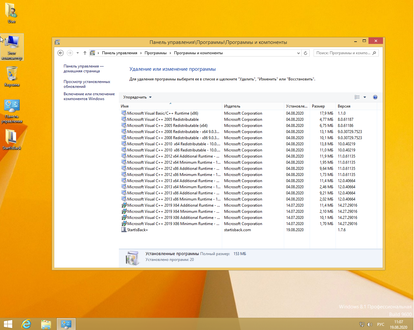Open recent locations dropdown arrow

click(x=78, y=53)
